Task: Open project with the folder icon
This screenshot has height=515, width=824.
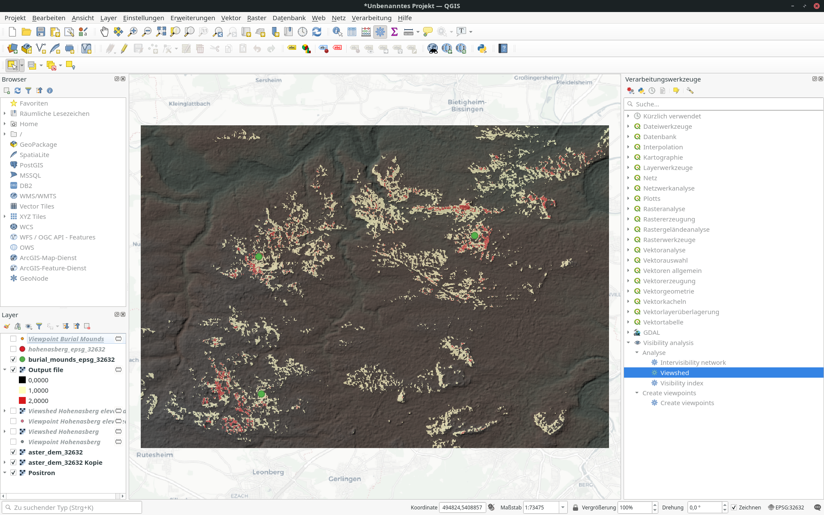Action: [x=26, y=32]
